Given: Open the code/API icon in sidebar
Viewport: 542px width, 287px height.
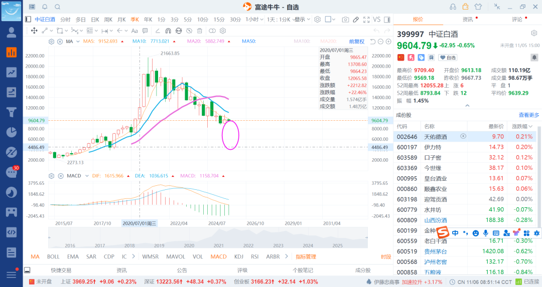Looking at the screenshot, I should point(12,232).
